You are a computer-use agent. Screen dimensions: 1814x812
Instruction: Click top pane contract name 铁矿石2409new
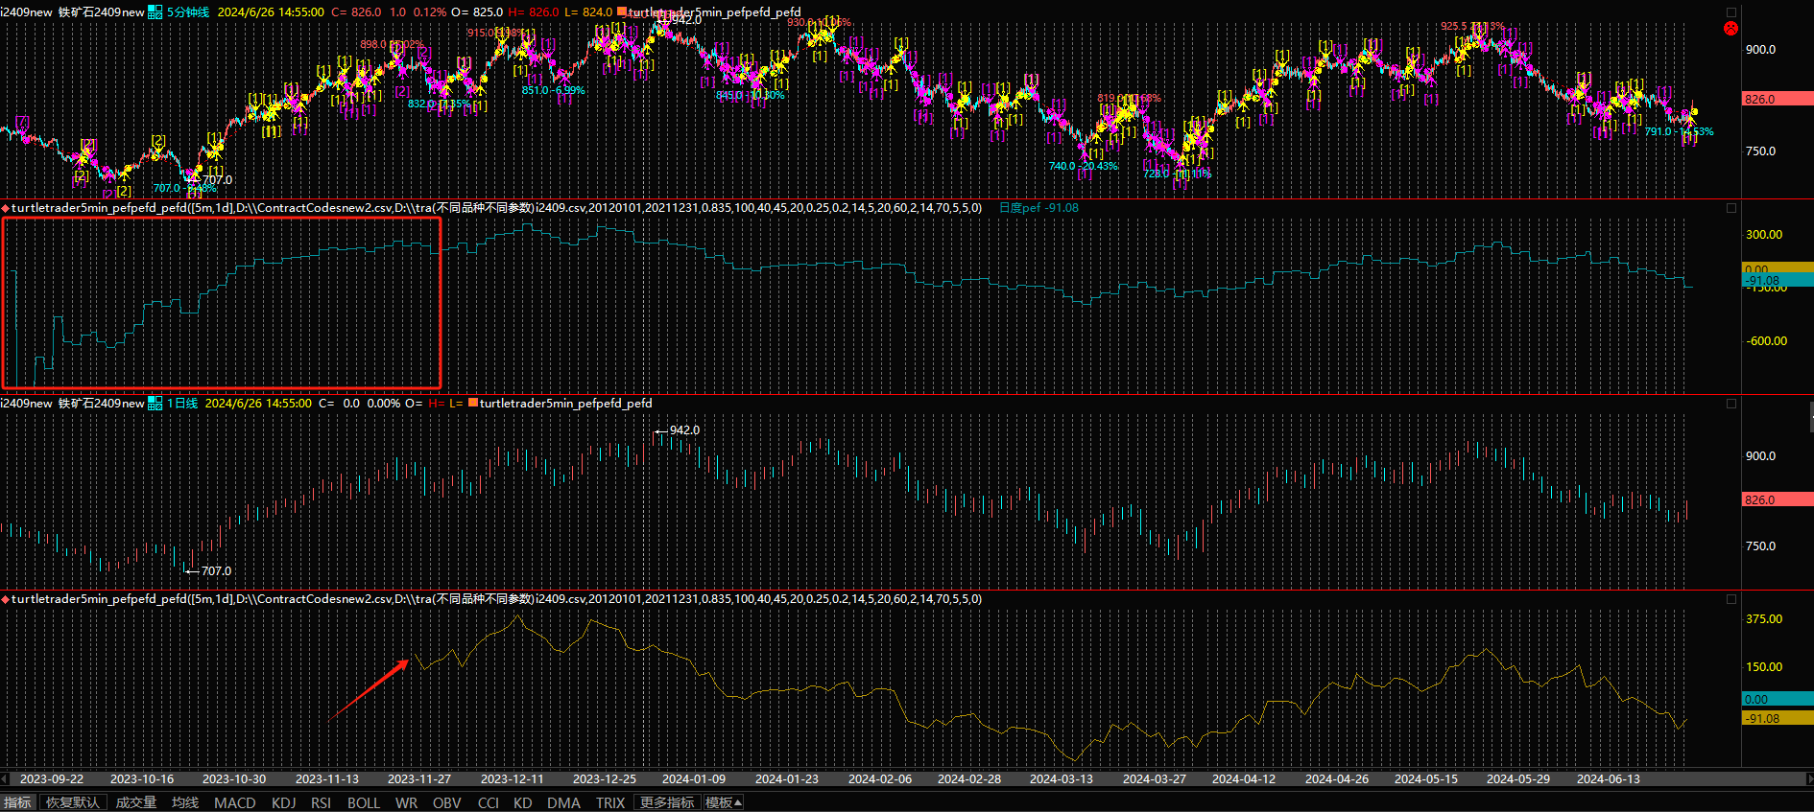click(101, 12)
